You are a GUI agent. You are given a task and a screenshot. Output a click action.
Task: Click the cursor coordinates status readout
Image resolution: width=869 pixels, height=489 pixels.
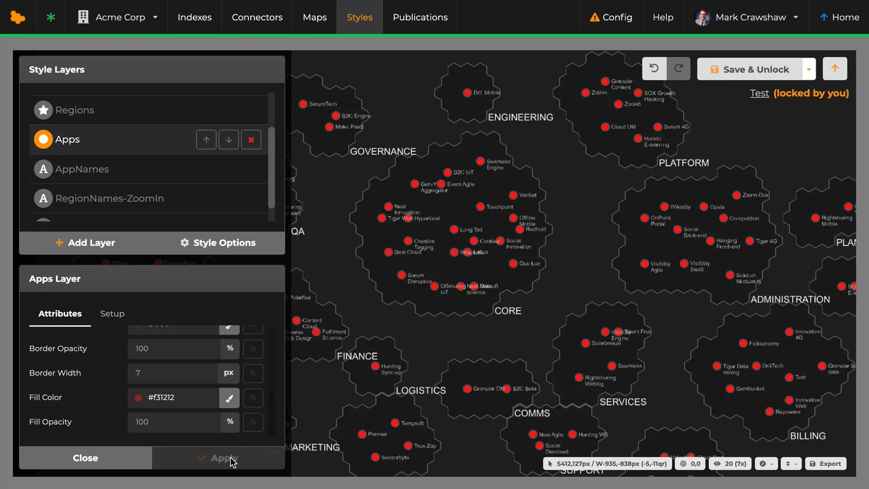607,464
